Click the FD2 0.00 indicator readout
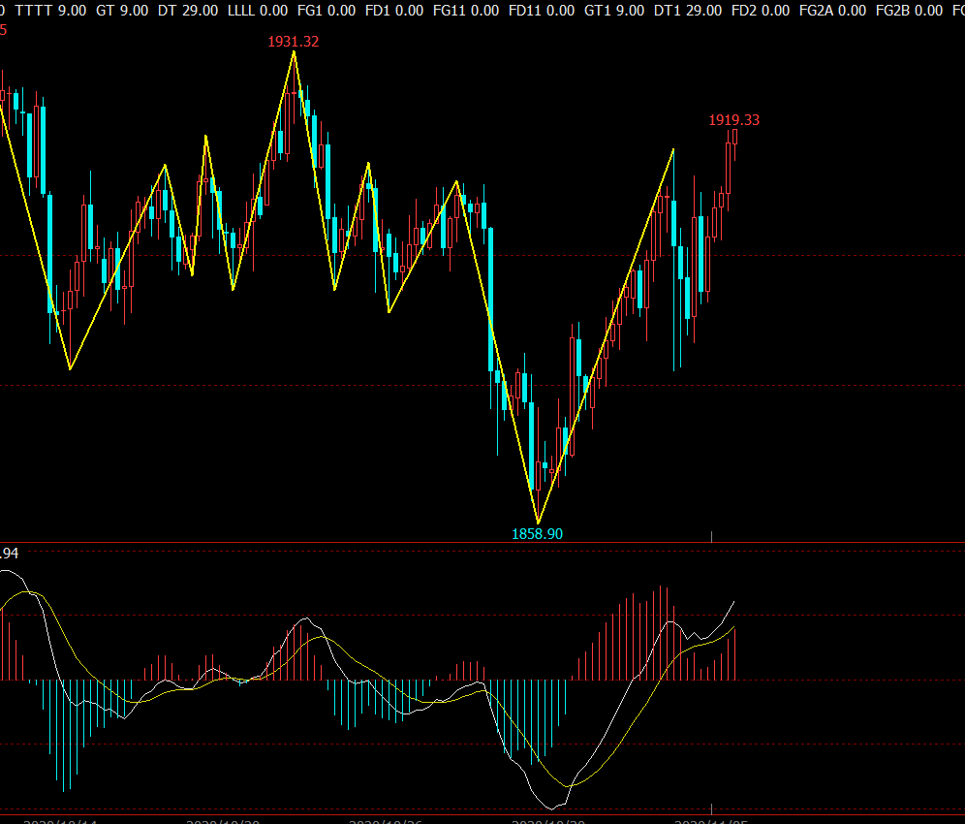 tap(759, 10)
